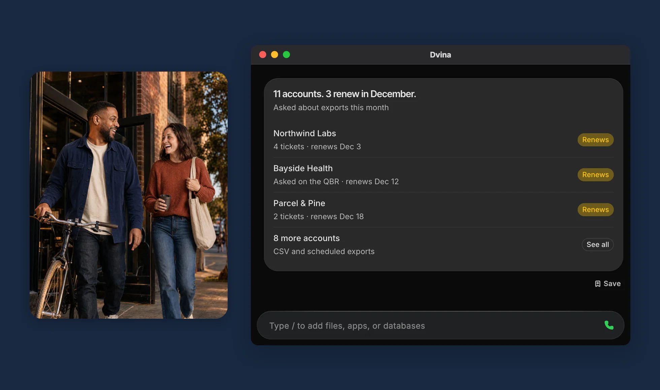The width and height of the screenshot is (660, 390).
Task: Open the Northwind Labs account row
Action: tap(443, 140)
